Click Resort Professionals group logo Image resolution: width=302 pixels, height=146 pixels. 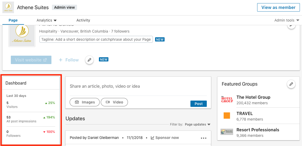[x=227, y=132]
